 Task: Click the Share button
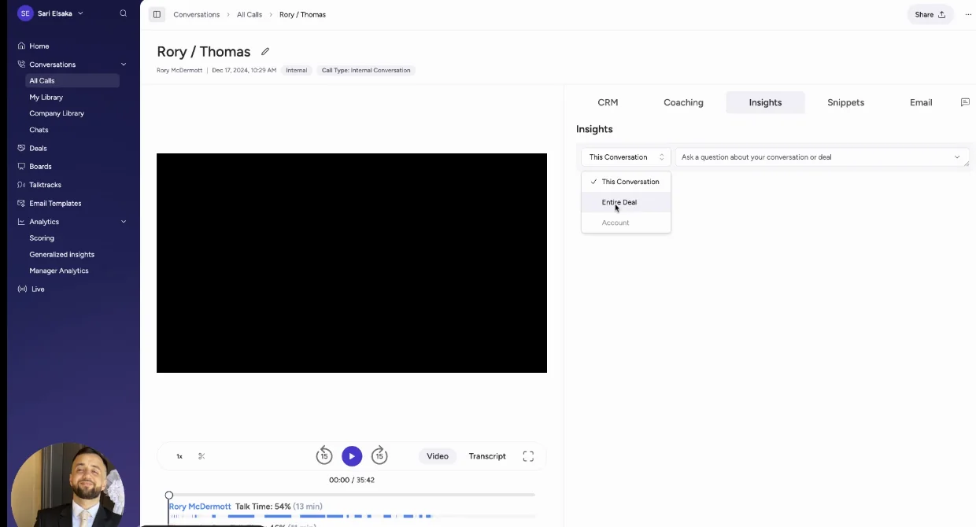930,14
